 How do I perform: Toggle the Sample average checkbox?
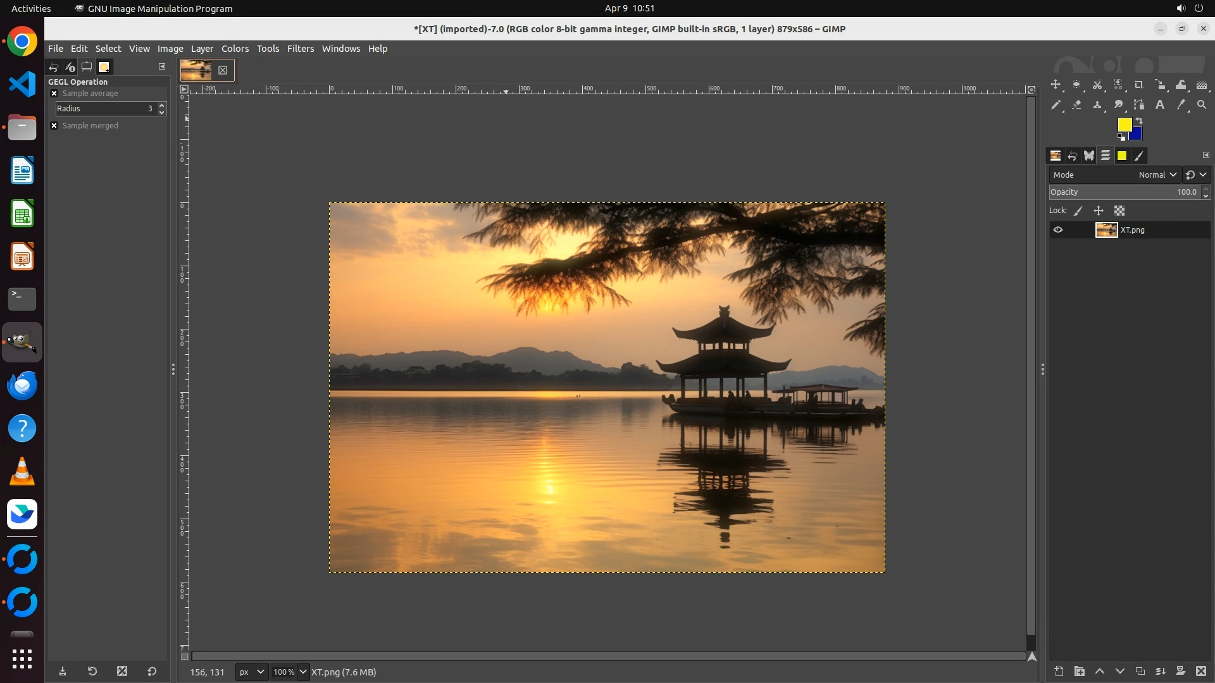54,94
